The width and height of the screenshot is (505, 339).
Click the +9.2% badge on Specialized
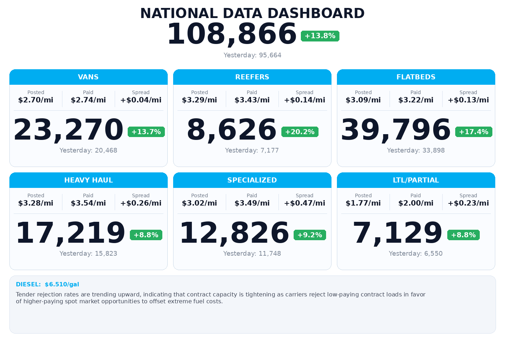(x=310, y=235)
